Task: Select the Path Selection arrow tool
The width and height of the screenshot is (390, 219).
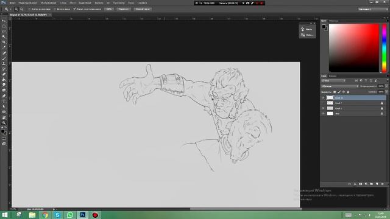Action: [x=4, y=106]
